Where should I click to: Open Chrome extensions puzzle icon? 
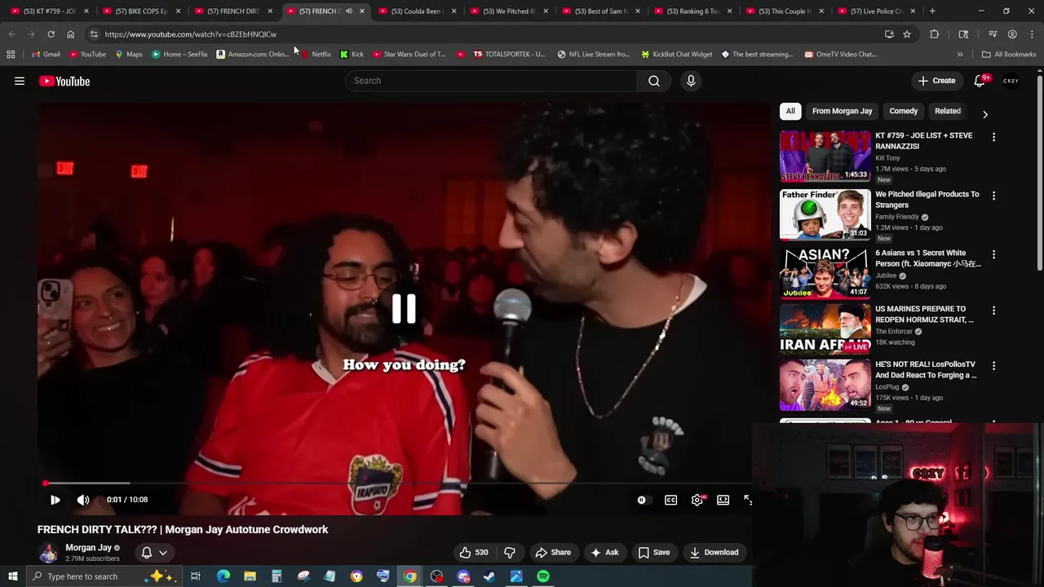coord(935,34)
